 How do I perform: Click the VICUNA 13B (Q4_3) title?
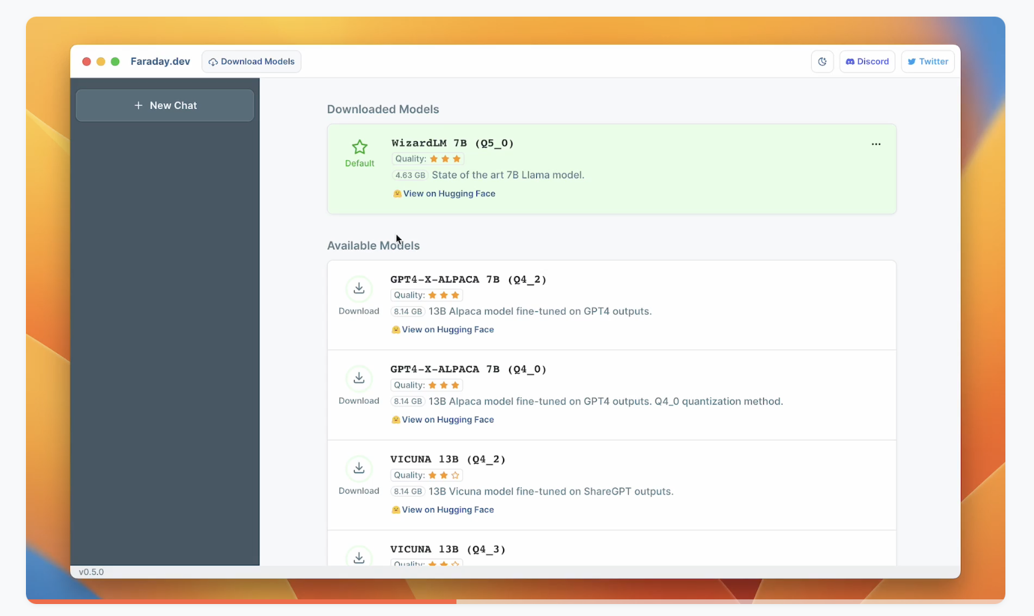coord(448,549)
